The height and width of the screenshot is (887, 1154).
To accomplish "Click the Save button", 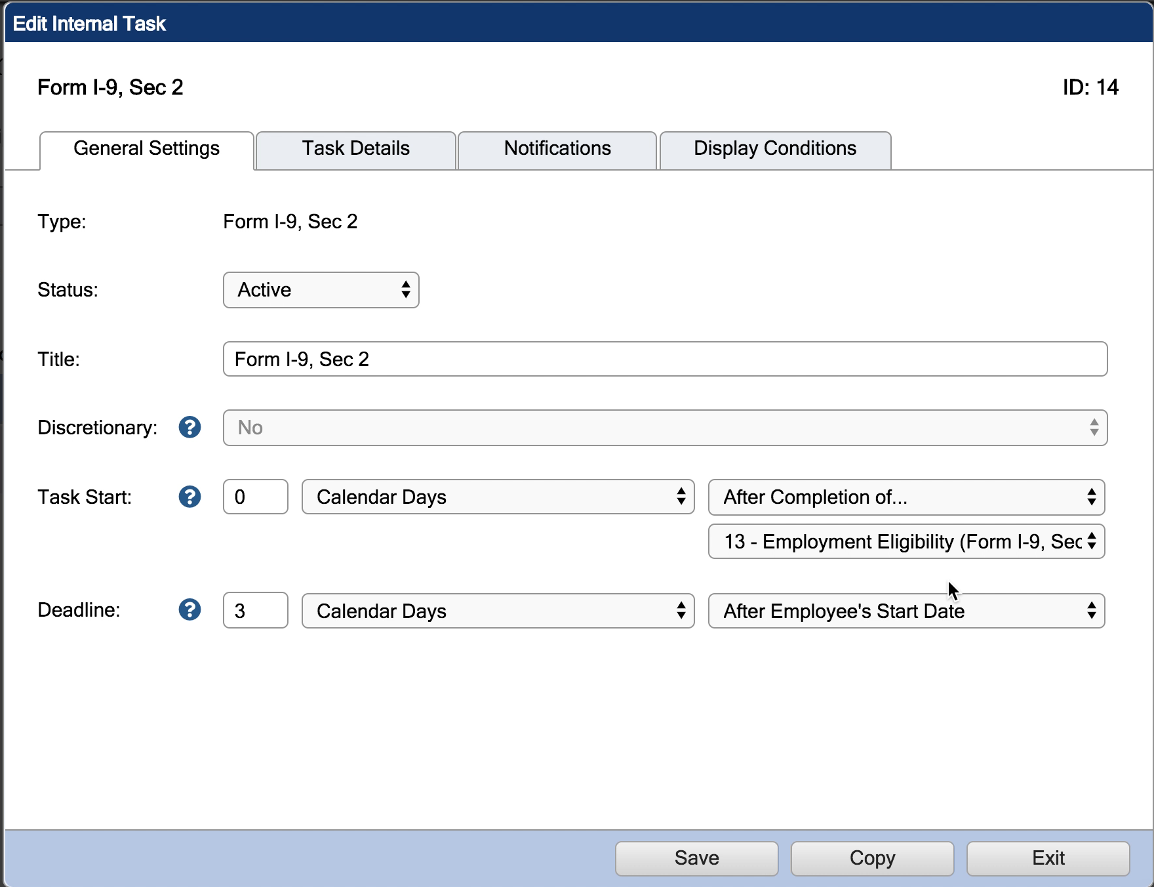I will pyautogui.click(x=696, y=858).
